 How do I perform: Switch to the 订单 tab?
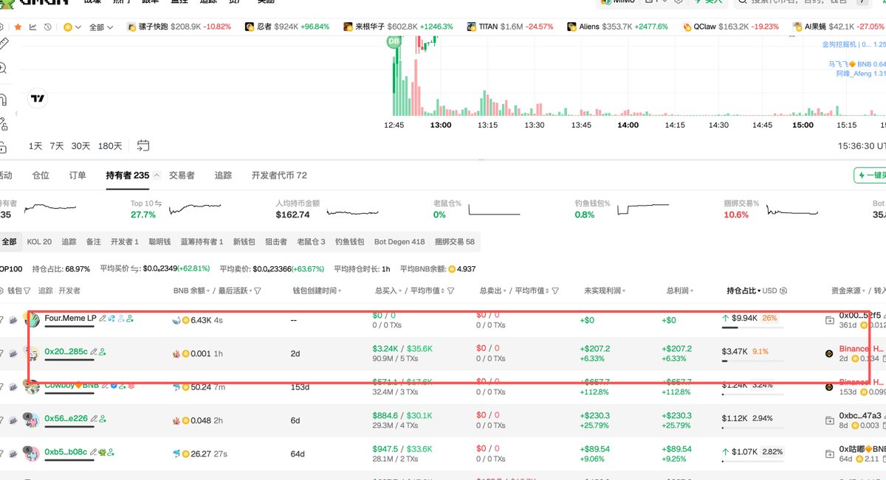78,175
